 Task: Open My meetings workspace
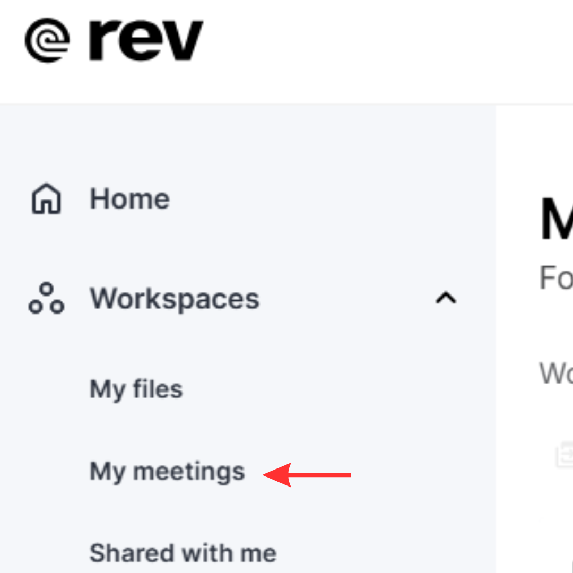[167, 472]
